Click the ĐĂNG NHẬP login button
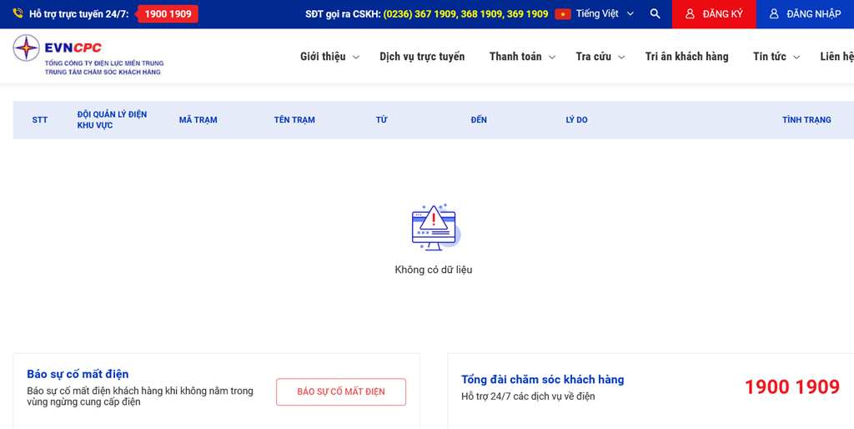Image resolution: width=854 pixels, height=429 pixels. 805,14
